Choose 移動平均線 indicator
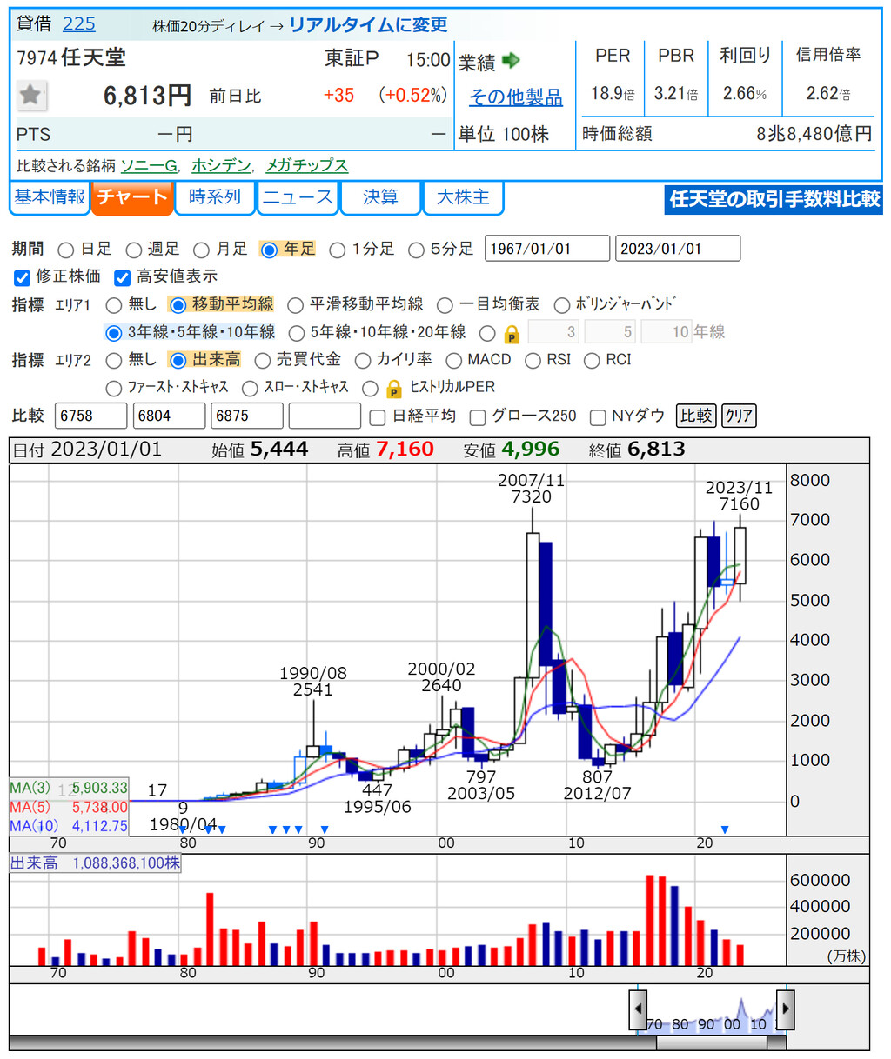 pyautogui.click(x=178, y=305)
